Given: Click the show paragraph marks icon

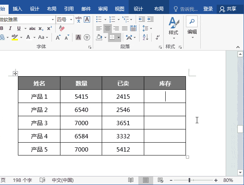Looking at the screenshot, I should coord(157,37).
